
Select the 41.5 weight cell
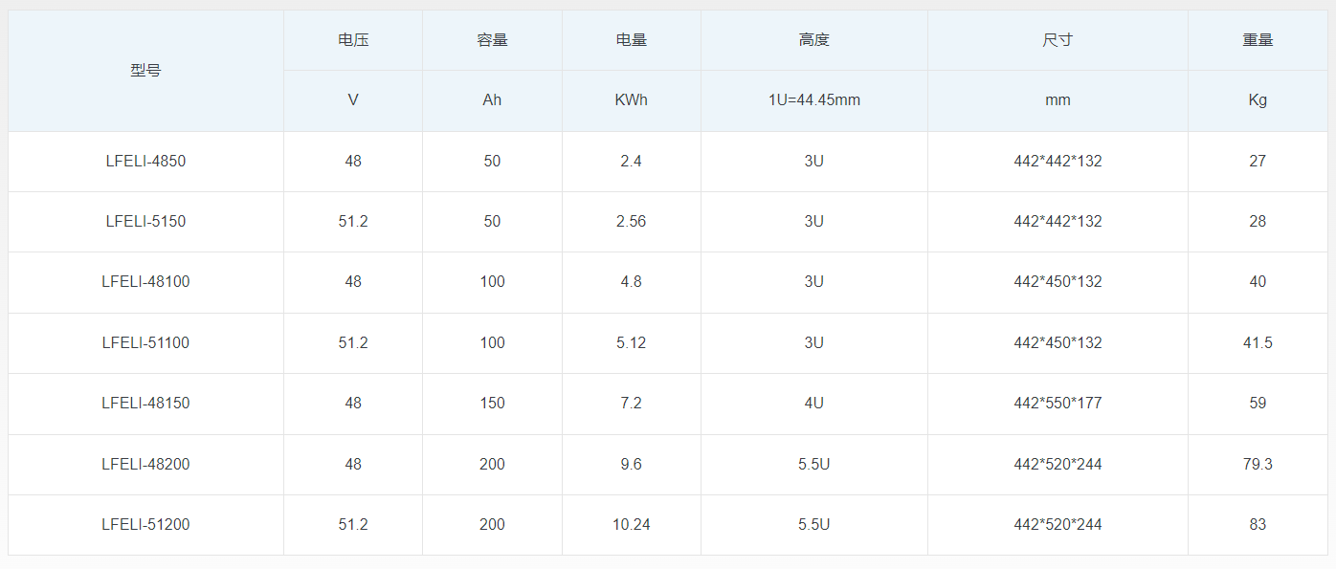pos(1258,342)
